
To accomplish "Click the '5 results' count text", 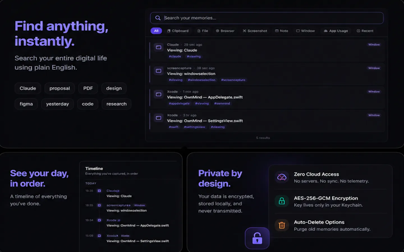I will pos(263,138).
